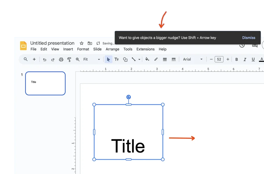Redo the last action
Viewport: 264px width, 174px height.
(53, 60)
